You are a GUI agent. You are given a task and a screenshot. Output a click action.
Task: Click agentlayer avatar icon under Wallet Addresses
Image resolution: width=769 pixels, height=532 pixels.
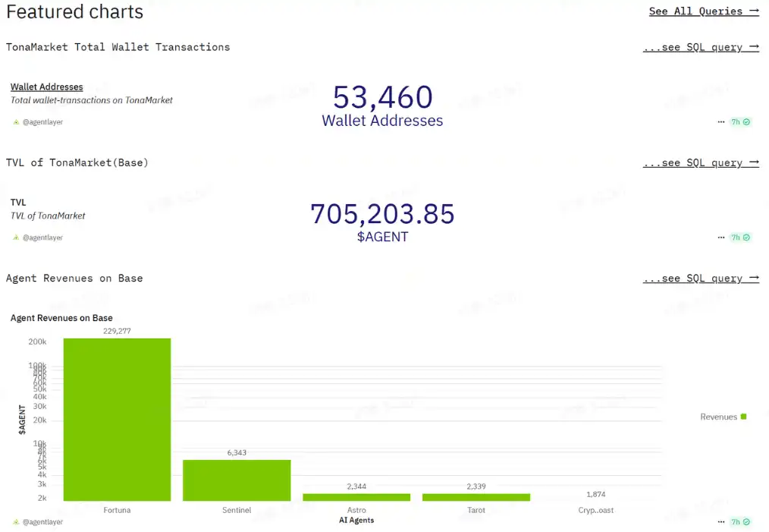click(16, 122)
